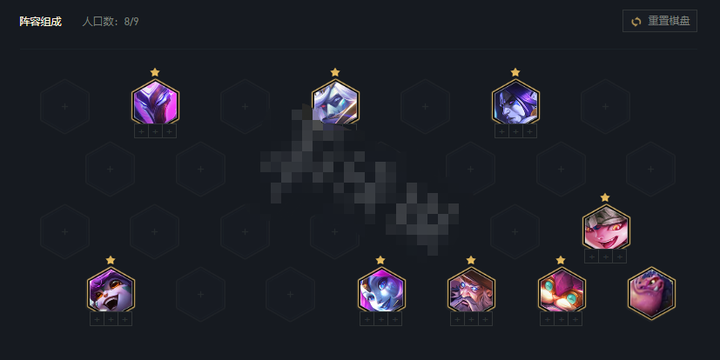Screen dimensions: 720x360
Task: Open middle item slot under pink-faced helmet champion
Action: [606, 257]
